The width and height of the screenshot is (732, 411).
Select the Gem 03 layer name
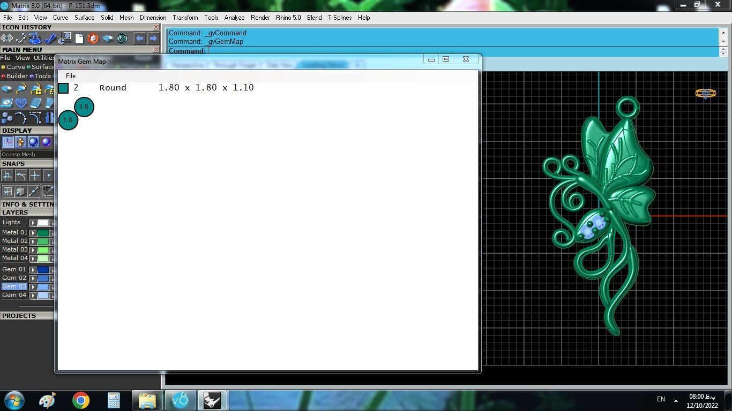click(14, 286)
